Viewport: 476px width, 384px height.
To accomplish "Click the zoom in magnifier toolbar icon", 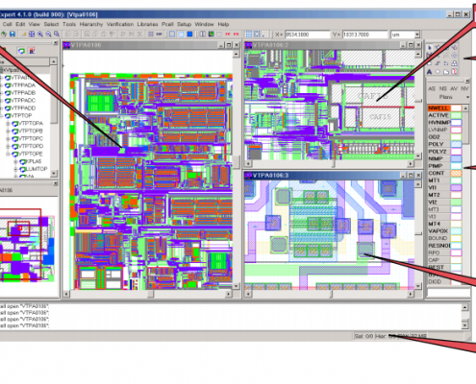I will [40, 34].
